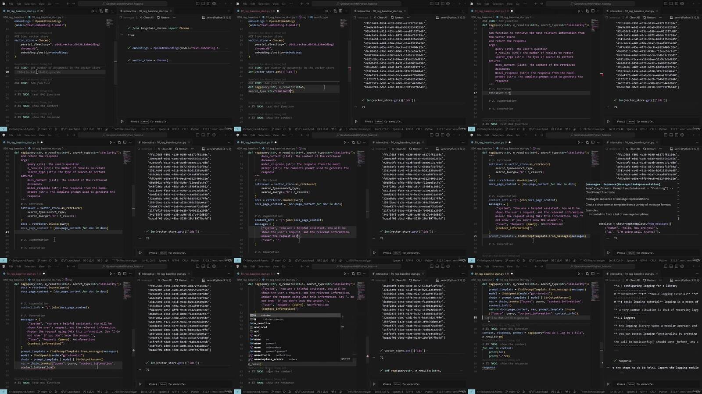Click Run Python File button in top-left window

(x=93, y=11)
